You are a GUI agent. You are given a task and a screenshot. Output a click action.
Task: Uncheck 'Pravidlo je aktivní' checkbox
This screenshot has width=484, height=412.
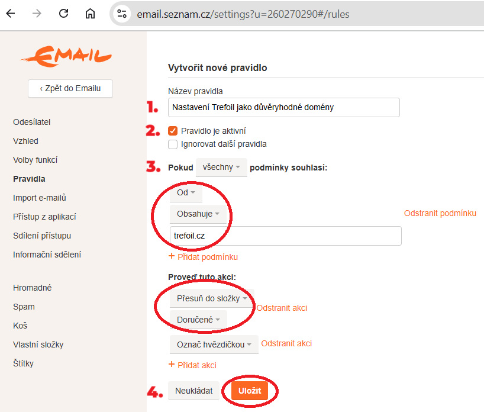[173, 131]
